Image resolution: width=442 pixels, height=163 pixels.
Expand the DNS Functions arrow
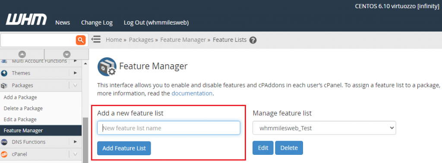point(75,141)
